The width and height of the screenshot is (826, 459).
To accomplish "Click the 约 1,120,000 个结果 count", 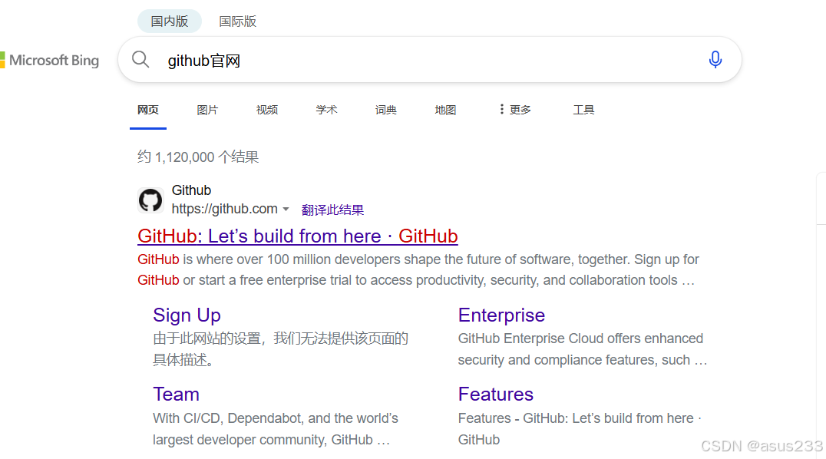I will pyautogui.click(x=198, y=157).
